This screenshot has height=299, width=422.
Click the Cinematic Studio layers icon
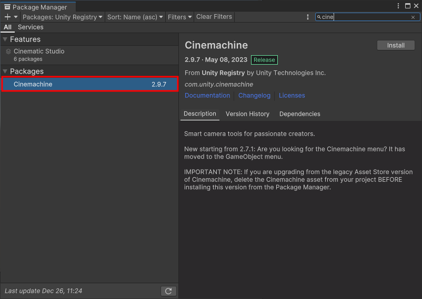(x=8, y=51)
